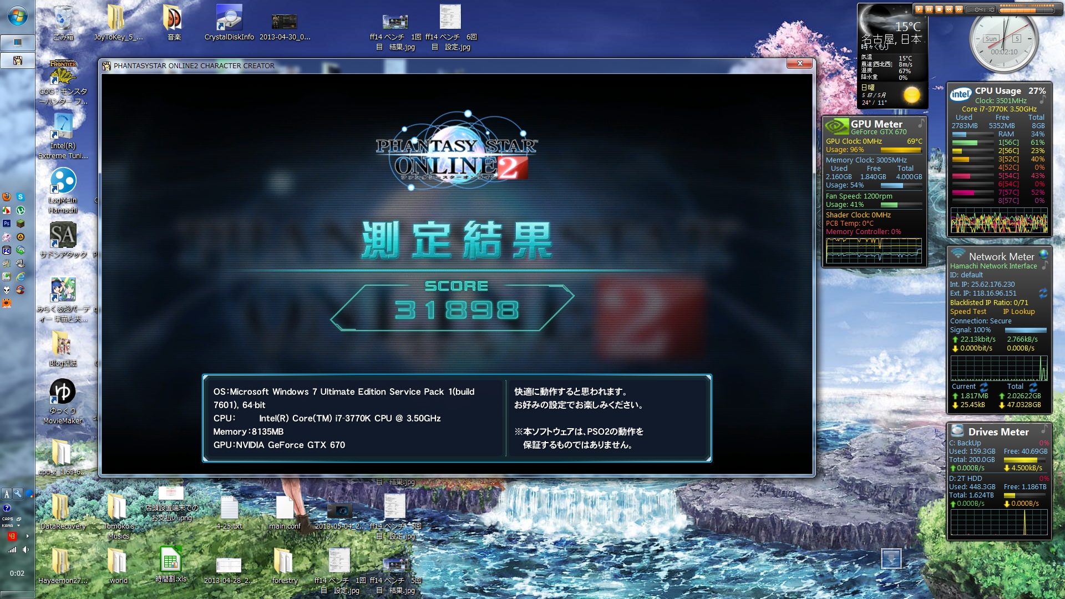Open 店頭設置端末でのお支払い.png image
This screenshot has width=1065, height=599.
coord(171,504)
